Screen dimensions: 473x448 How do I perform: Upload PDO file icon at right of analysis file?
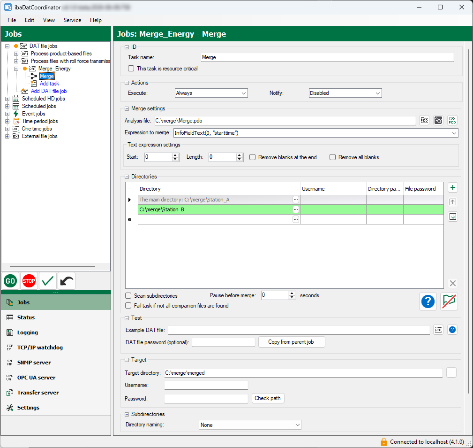click(452, 120)
